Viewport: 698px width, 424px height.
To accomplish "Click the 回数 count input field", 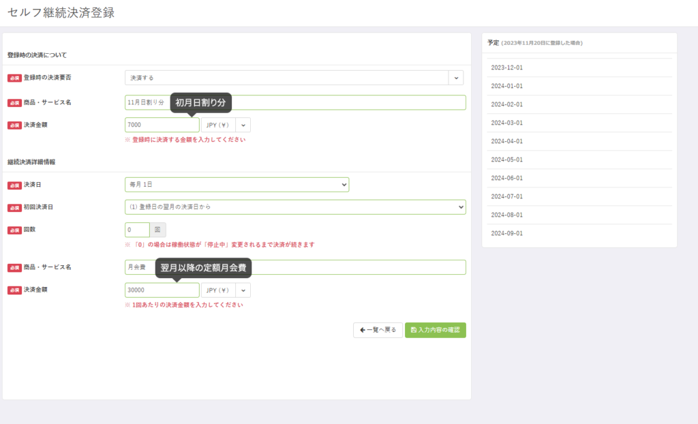I will point(137,230).
